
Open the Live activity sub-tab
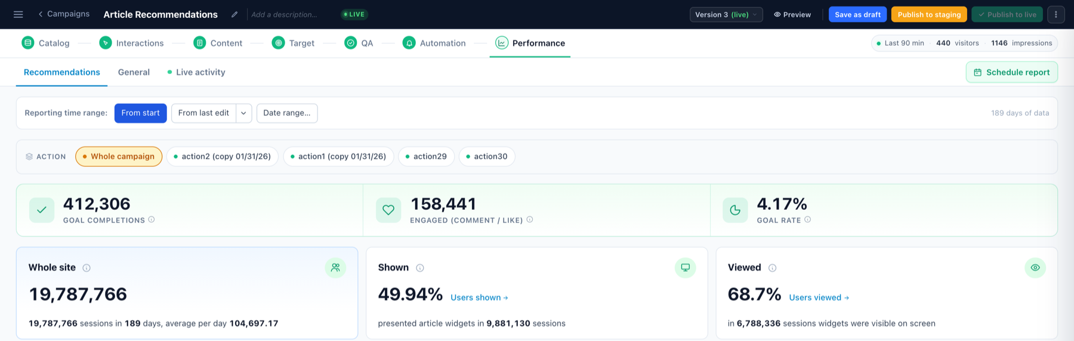click(196, 72)
